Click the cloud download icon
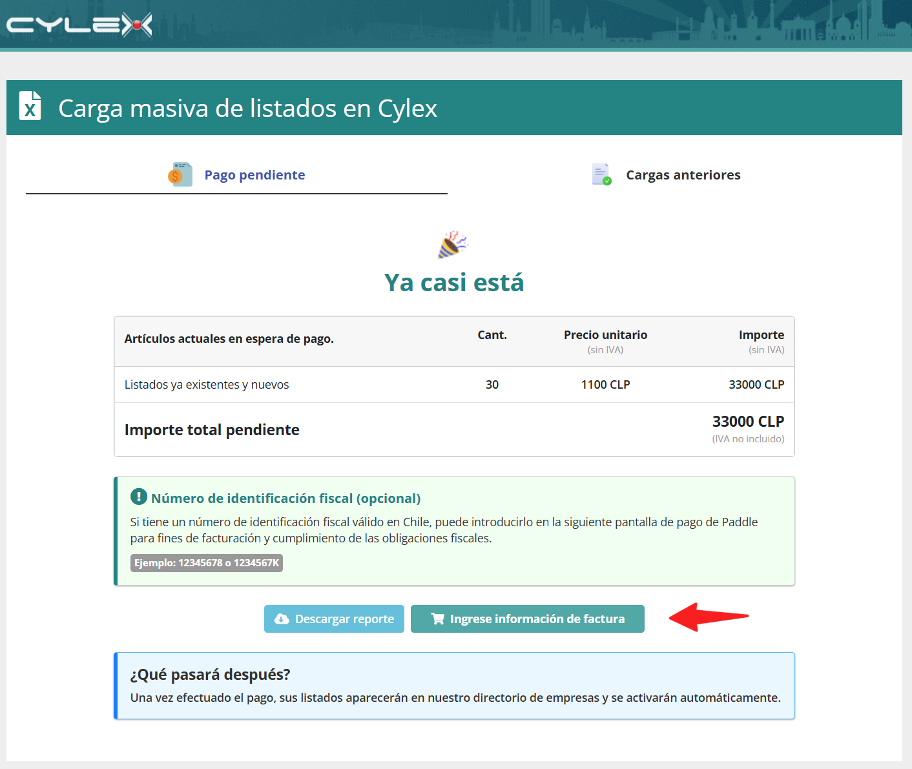912x769 pixels. tap(282, 619)
